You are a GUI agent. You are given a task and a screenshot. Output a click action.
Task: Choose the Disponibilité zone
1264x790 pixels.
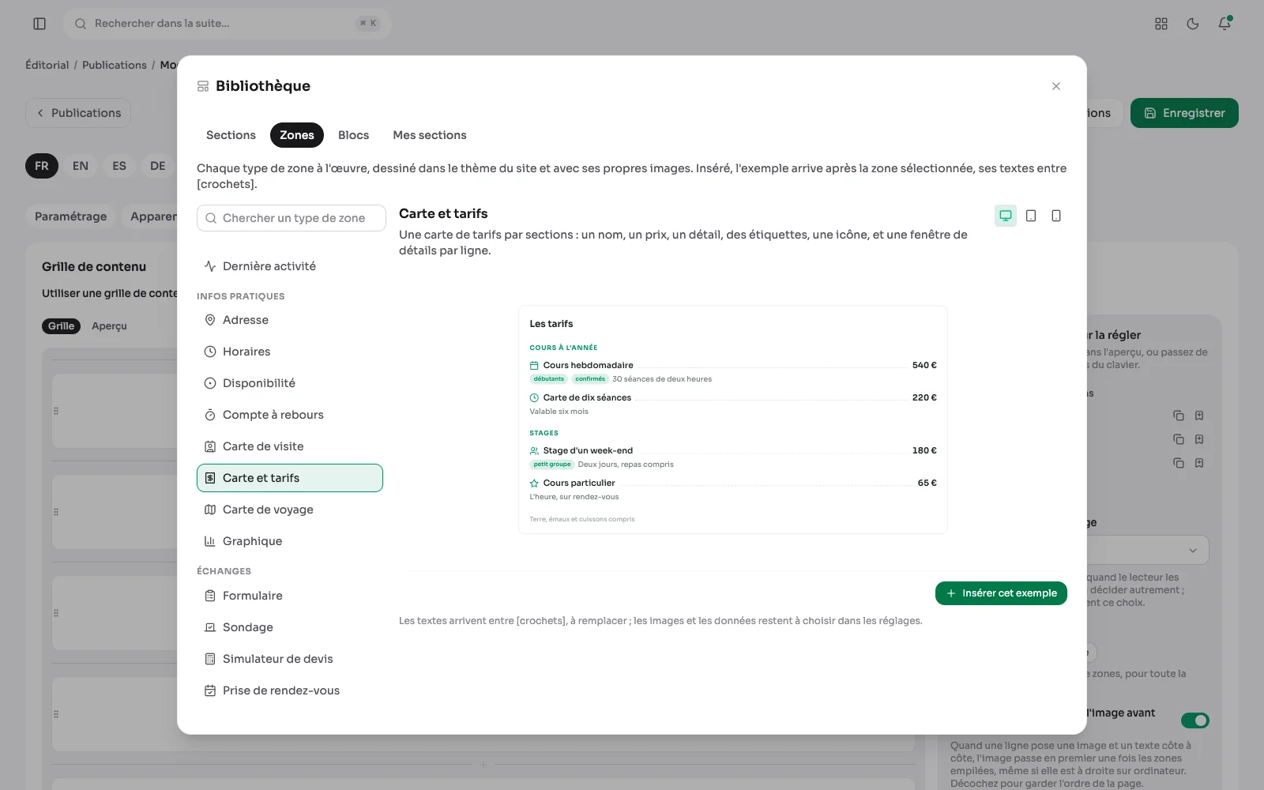[290, 383]
